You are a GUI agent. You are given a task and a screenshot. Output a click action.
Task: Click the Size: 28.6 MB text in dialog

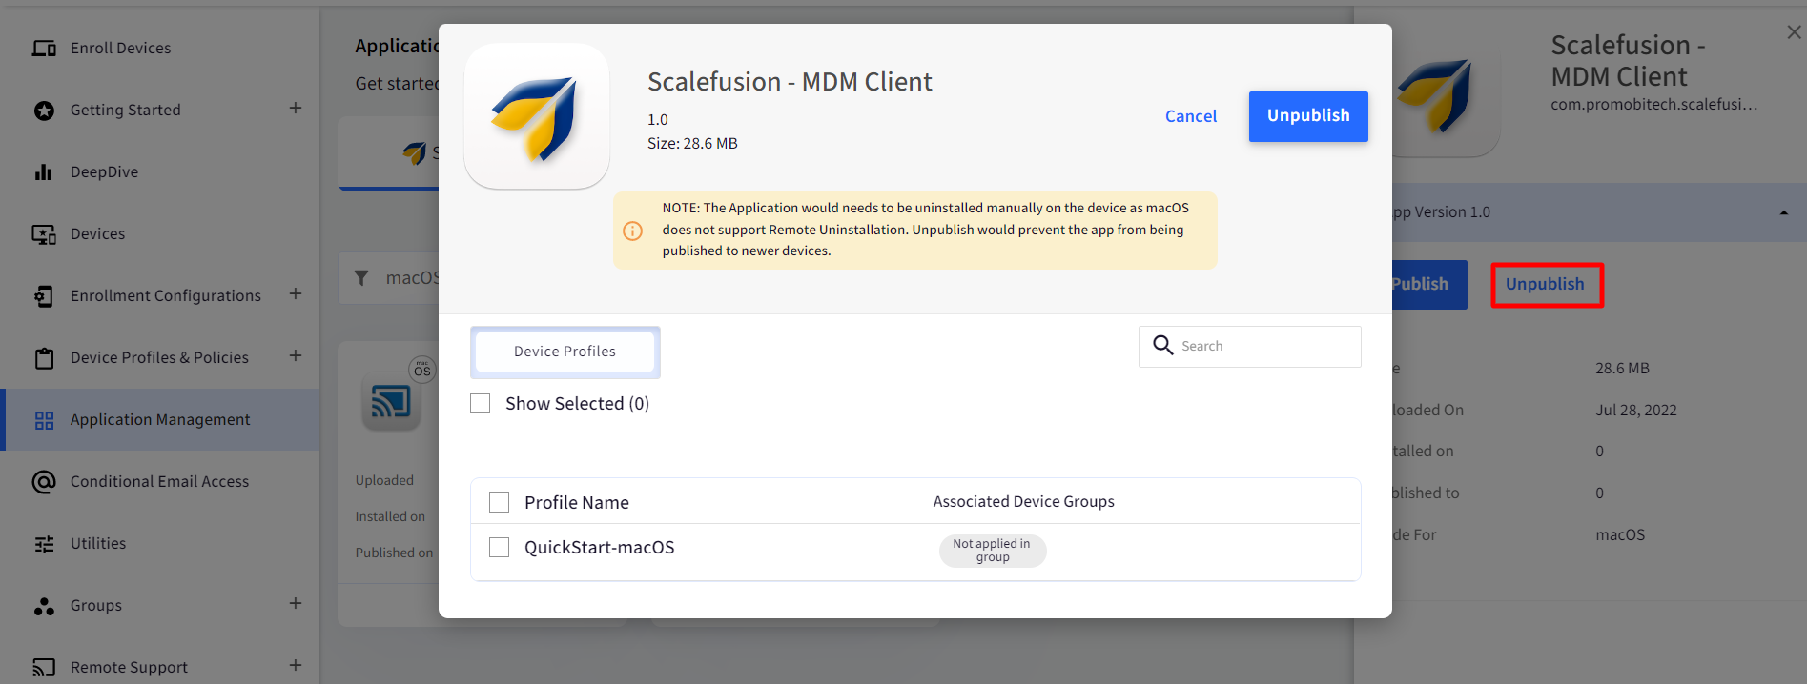tap(692, 144)
